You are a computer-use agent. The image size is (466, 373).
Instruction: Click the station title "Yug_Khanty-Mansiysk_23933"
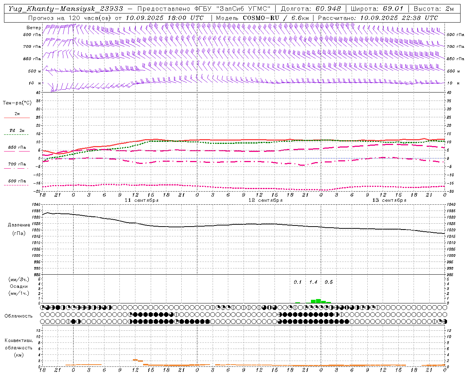pos(66,9)
